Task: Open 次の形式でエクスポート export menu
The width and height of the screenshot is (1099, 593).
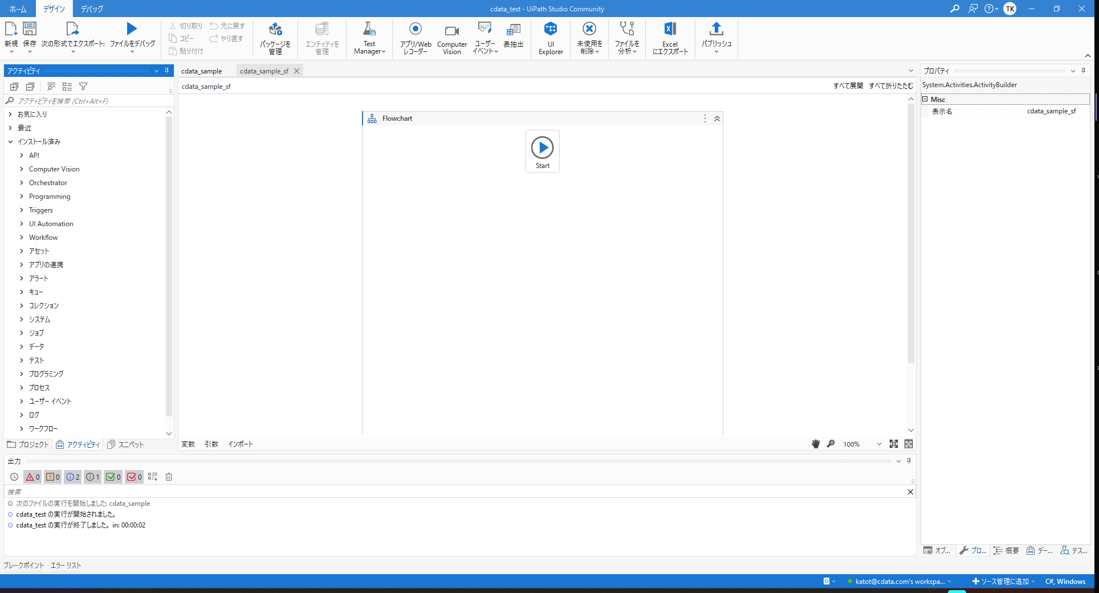Action: pyautogui.click(x=73, y=36)
